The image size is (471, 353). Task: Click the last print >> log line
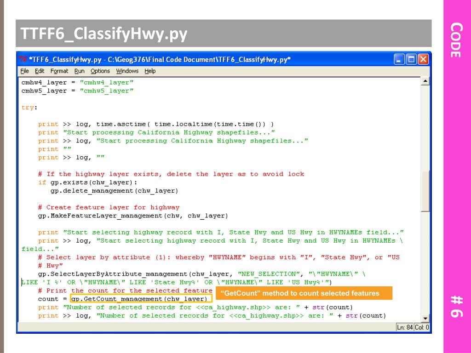212,315
